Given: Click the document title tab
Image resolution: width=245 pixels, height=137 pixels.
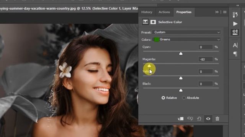Looking at the screenshot, I should click(69, 8).
